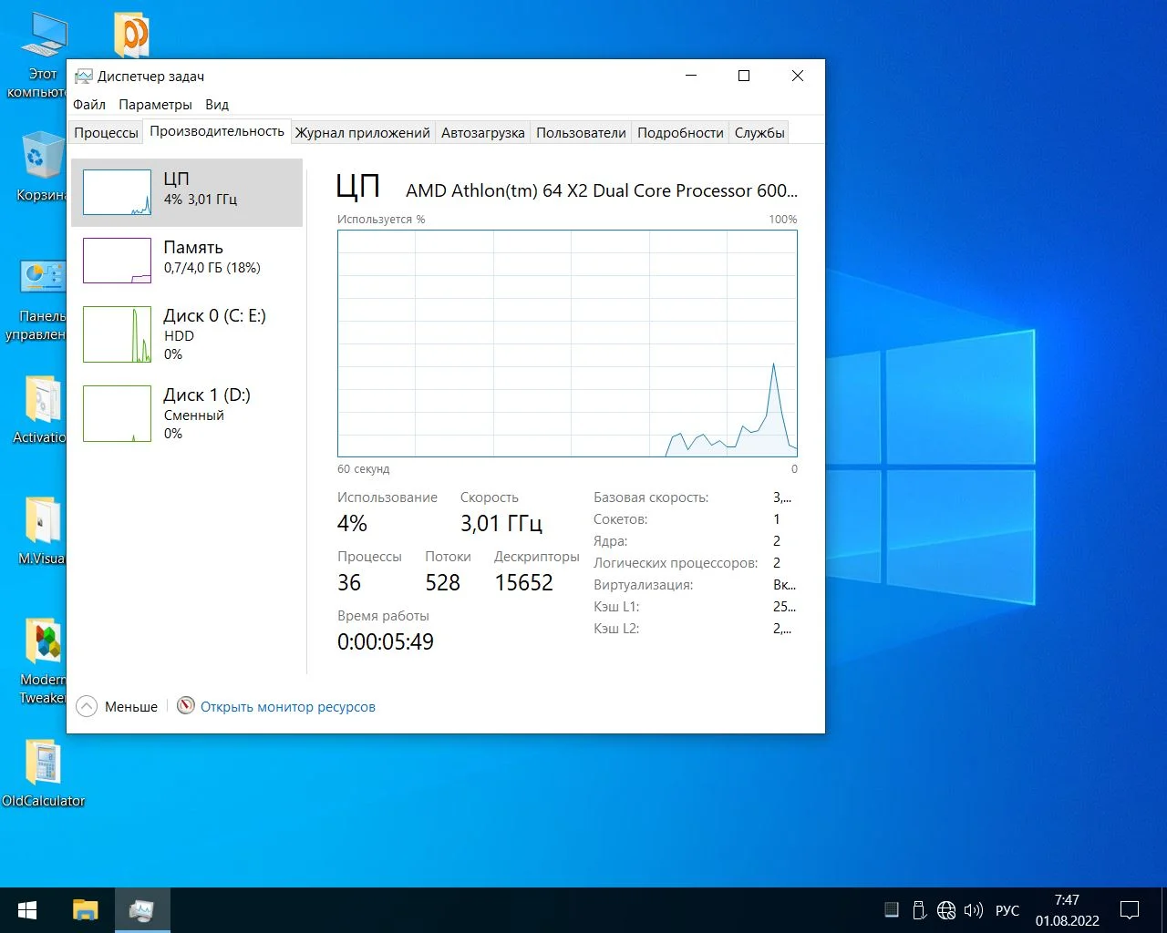Click the 'Виртуализация:' label

pyautogui.click(x=644, y=585)
